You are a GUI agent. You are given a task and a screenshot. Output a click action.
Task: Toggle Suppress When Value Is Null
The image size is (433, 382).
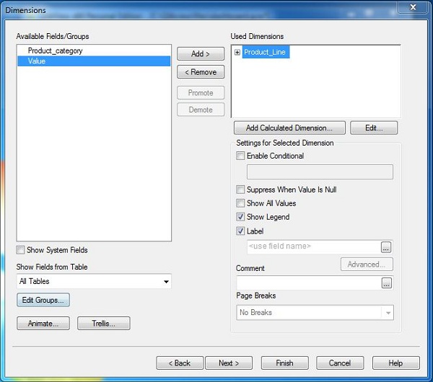point(241,190)
